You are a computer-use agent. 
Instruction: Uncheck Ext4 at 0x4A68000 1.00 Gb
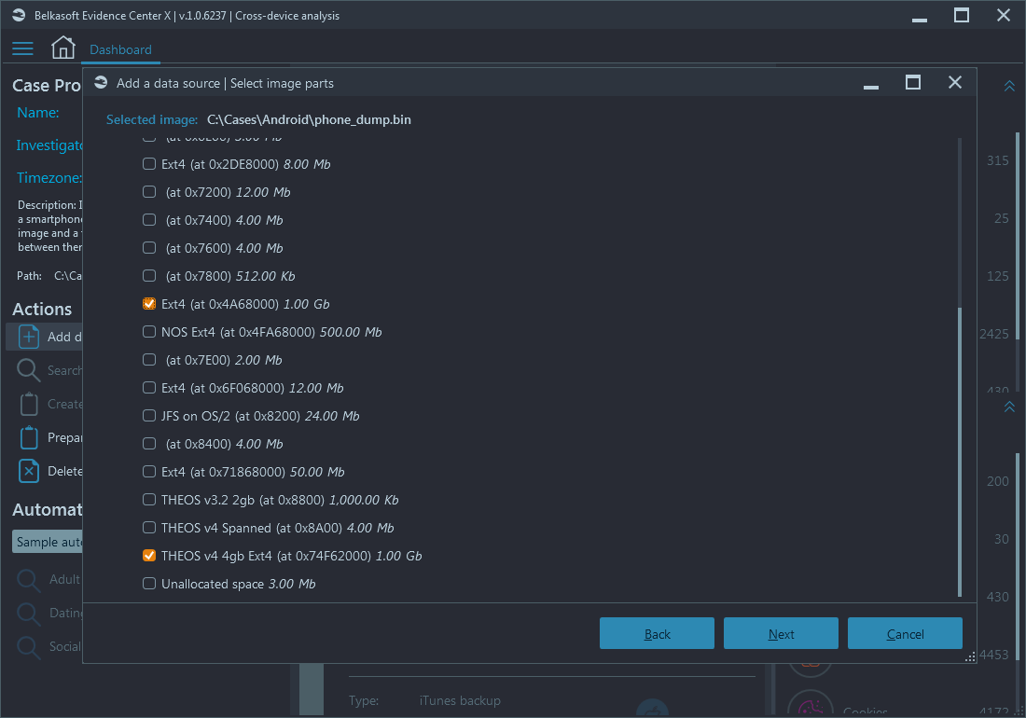pos(149,304)
